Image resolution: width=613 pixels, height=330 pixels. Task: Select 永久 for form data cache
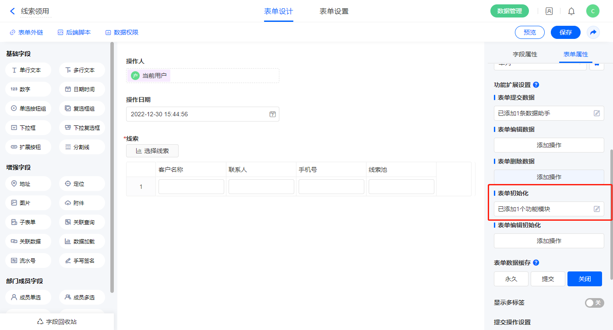511,279
